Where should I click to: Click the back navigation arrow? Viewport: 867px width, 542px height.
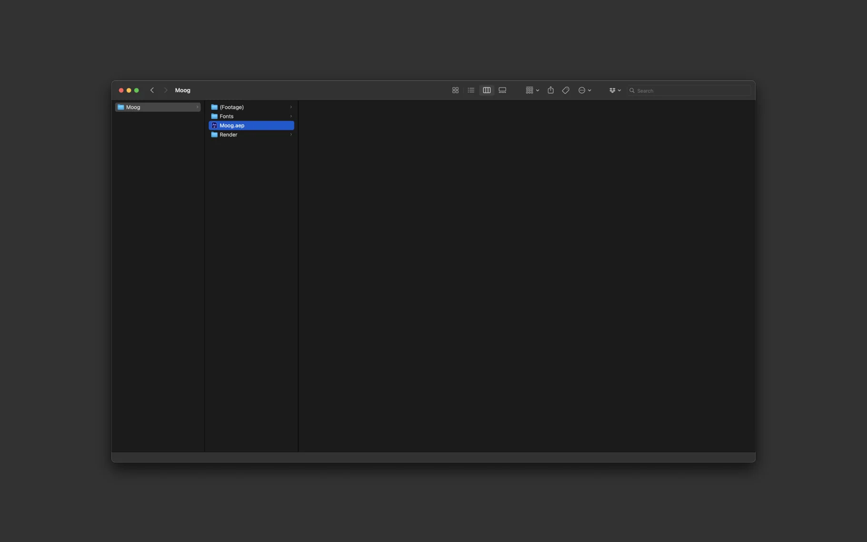[x=152, y=90]
